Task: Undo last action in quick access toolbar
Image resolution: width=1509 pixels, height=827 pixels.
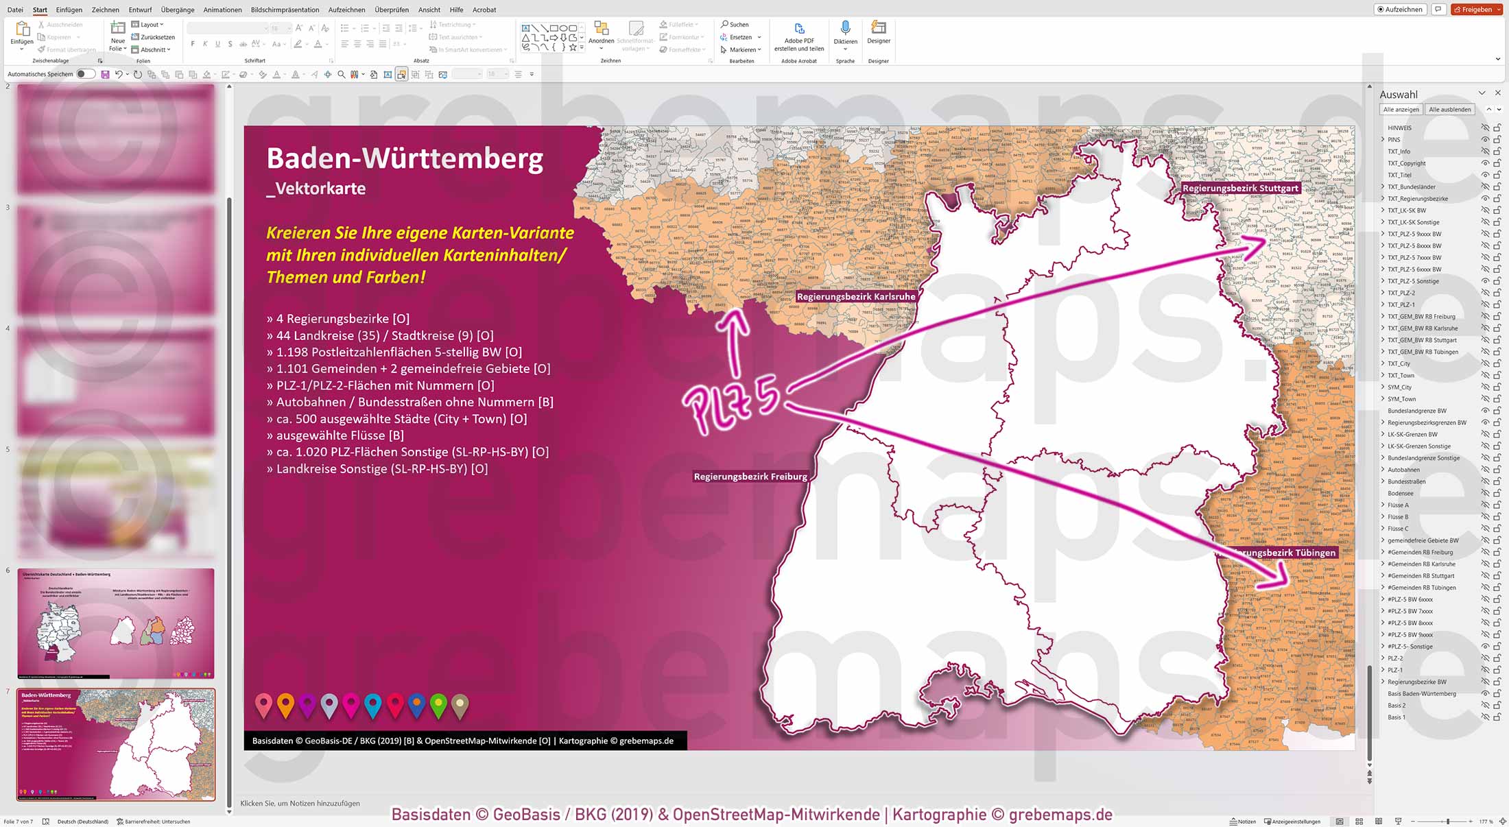Action: pyautogui.click(x=121, y=73)
